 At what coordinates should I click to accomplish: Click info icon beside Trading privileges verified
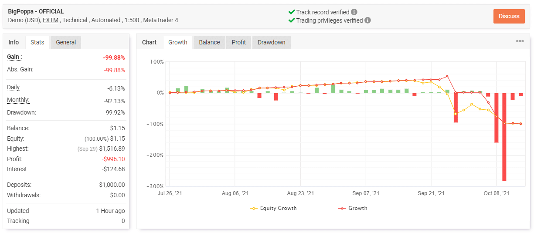point(368,20)
